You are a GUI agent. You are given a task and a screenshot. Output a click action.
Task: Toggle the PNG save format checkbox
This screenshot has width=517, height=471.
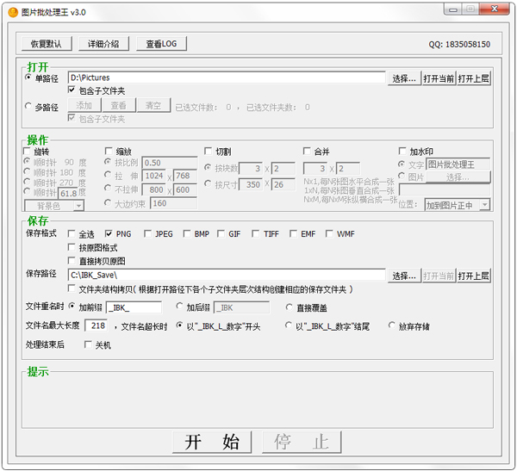click(x=109, y=233)
